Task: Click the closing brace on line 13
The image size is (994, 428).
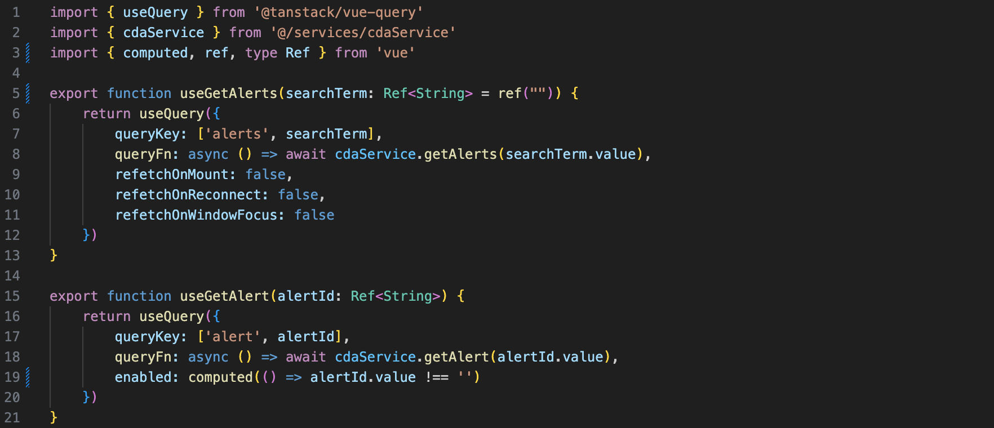Action: point(54,256)
